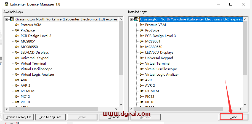Click the Available Keys horizontal scrollbar thumb
Image resolution: width=252 pixels, height=124 pixels.
coord(54,109)
